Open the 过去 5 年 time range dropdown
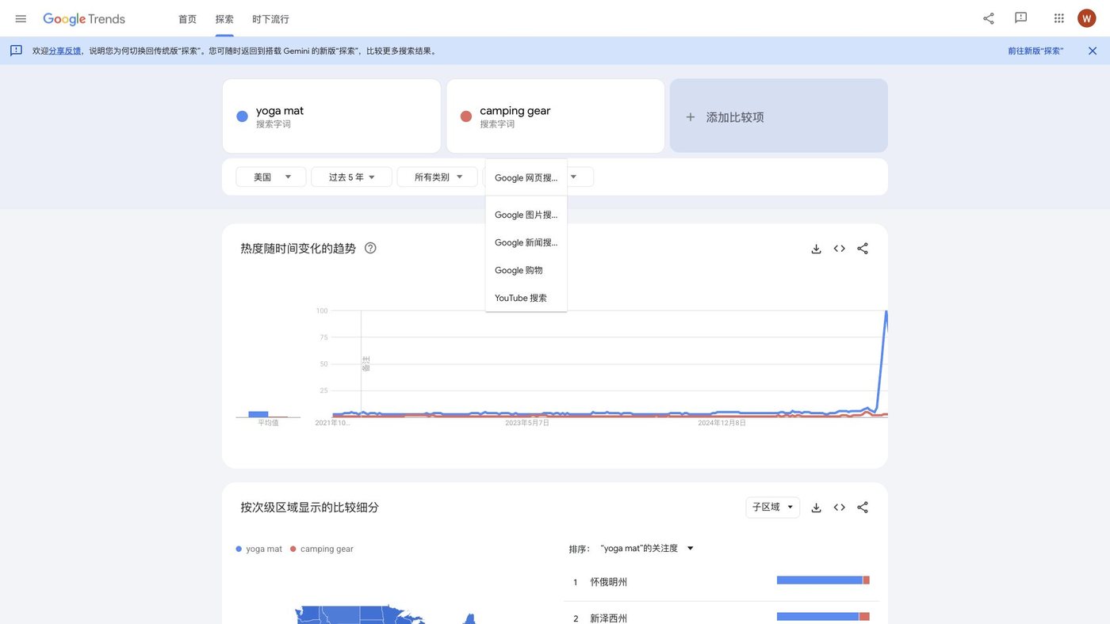The width and height of the screenshot is (1110, 624). click(x=351, y=177)
